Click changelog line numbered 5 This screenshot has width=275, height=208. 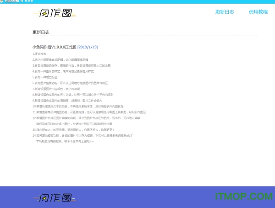45,77
